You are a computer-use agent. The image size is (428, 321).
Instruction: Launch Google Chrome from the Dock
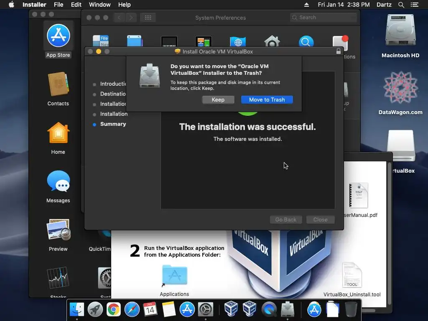pyautogui.click(x=114, y=310)
